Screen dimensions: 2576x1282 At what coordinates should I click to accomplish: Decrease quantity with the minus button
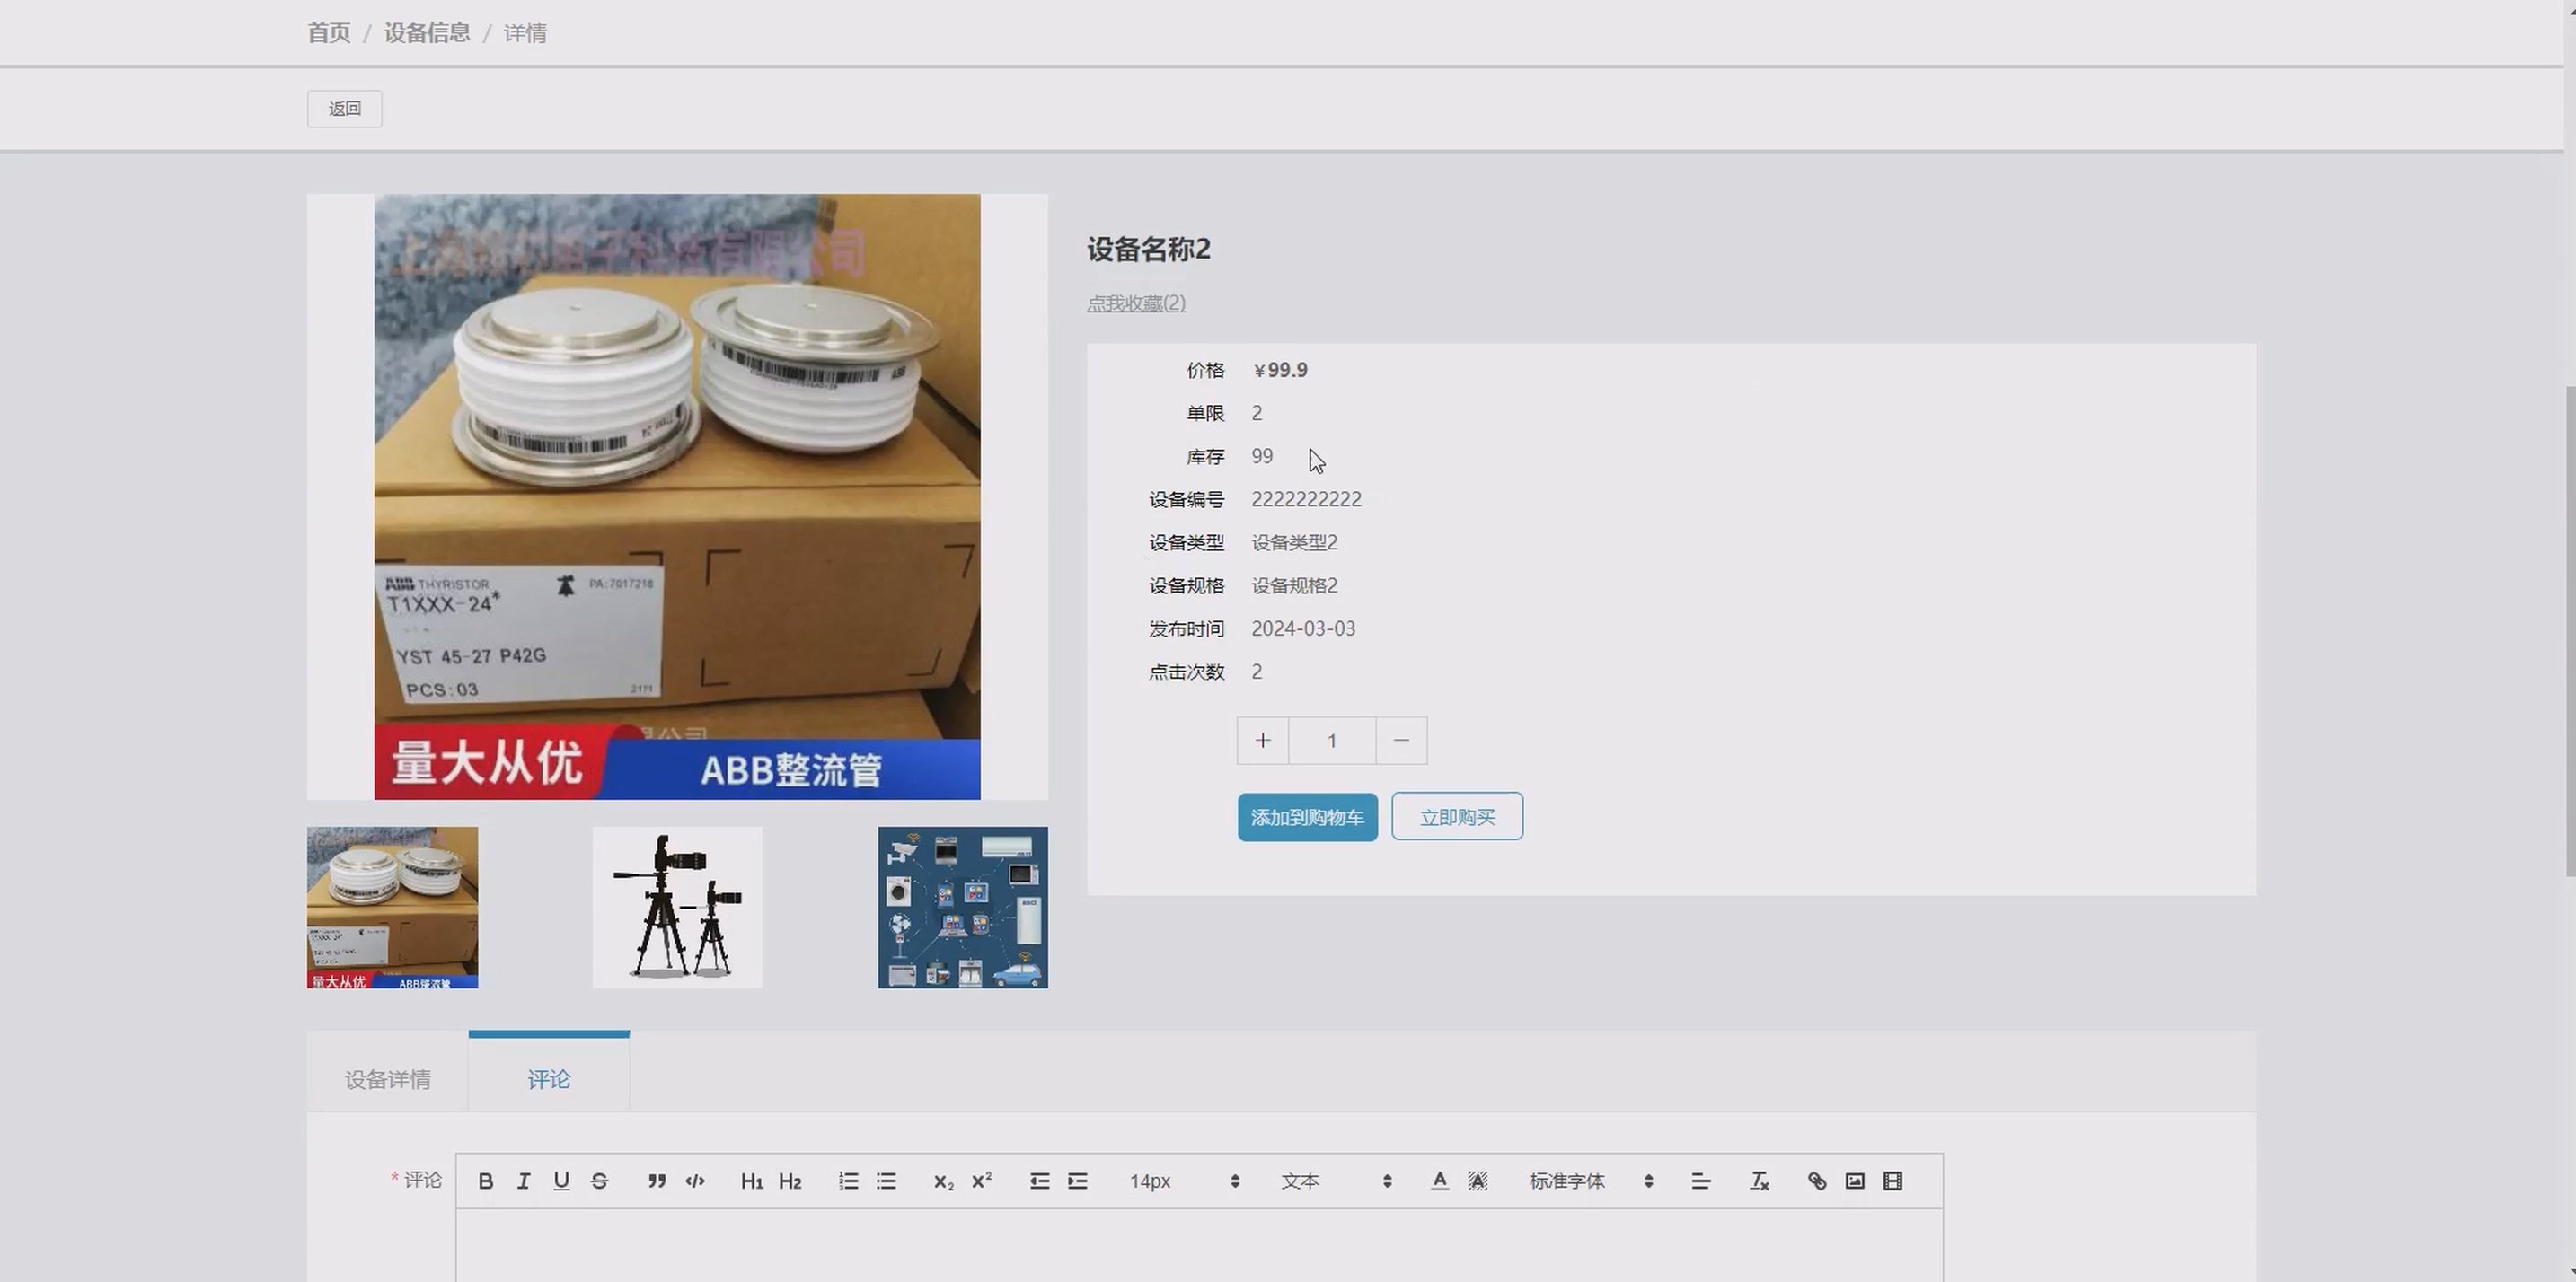click(1401, 741)
